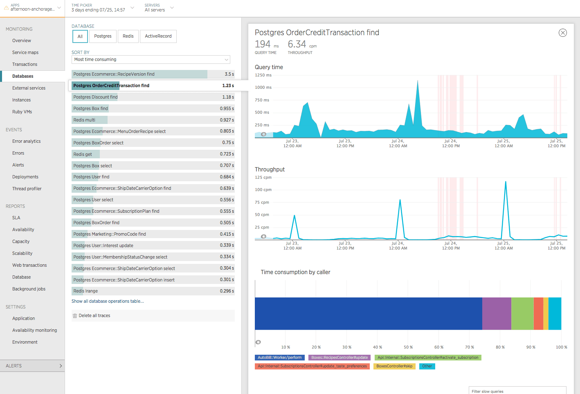Toggle the AutoBill::Worker/perform legend series

[279, 357]
